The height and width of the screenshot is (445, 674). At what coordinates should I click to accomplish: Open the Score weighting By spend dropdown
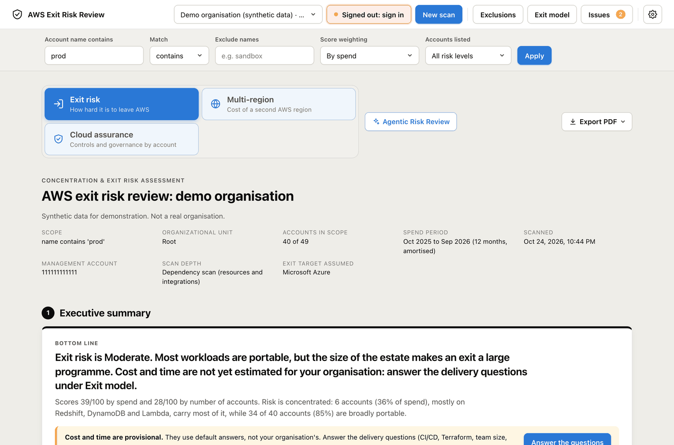tap(369, 56)
